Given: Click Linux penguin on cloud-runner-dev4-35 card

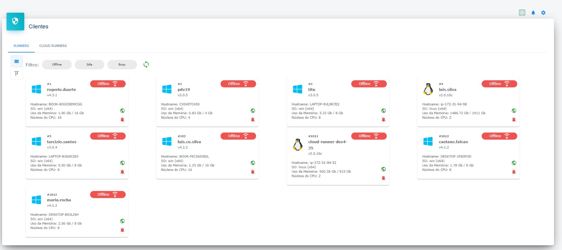Looking at the screenshot, I should 298,145.
